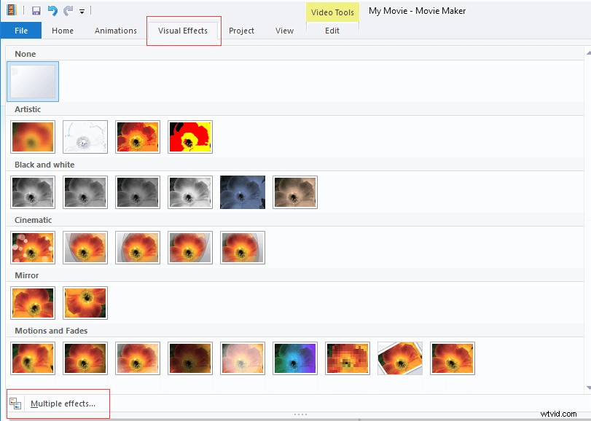Viewport: 591px width, 421px height.
Task: Click the Movie Maker program icon
Action: point(12,10)
